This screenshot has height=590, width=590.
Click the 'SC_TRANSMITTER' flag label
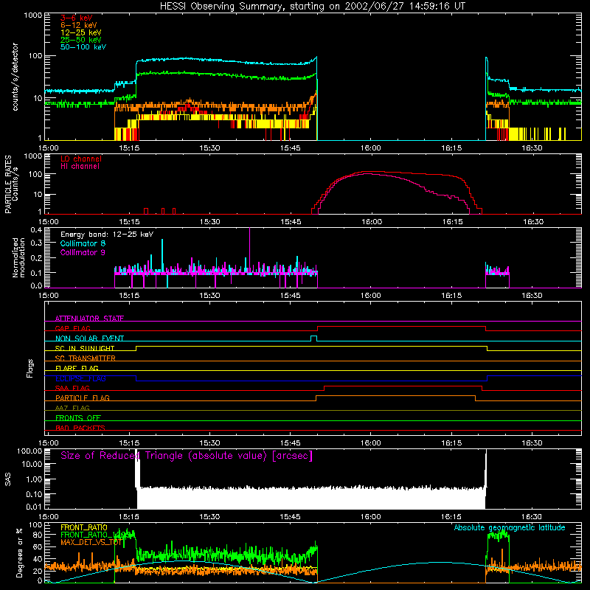(x=85, y=358)
